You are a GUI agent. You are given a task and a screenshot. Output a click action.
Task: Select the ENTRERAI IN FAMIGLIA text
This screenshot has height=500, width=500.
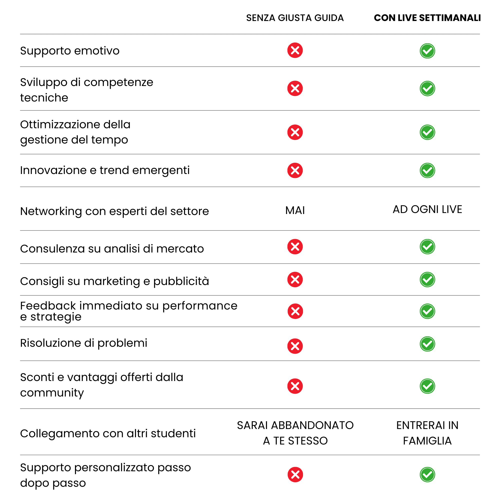coord(427,433)
